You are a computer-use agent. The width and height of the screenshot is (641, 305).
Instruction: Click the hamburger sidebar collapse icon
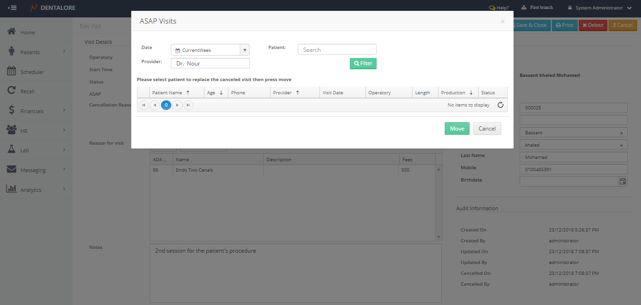pos(12,8)
